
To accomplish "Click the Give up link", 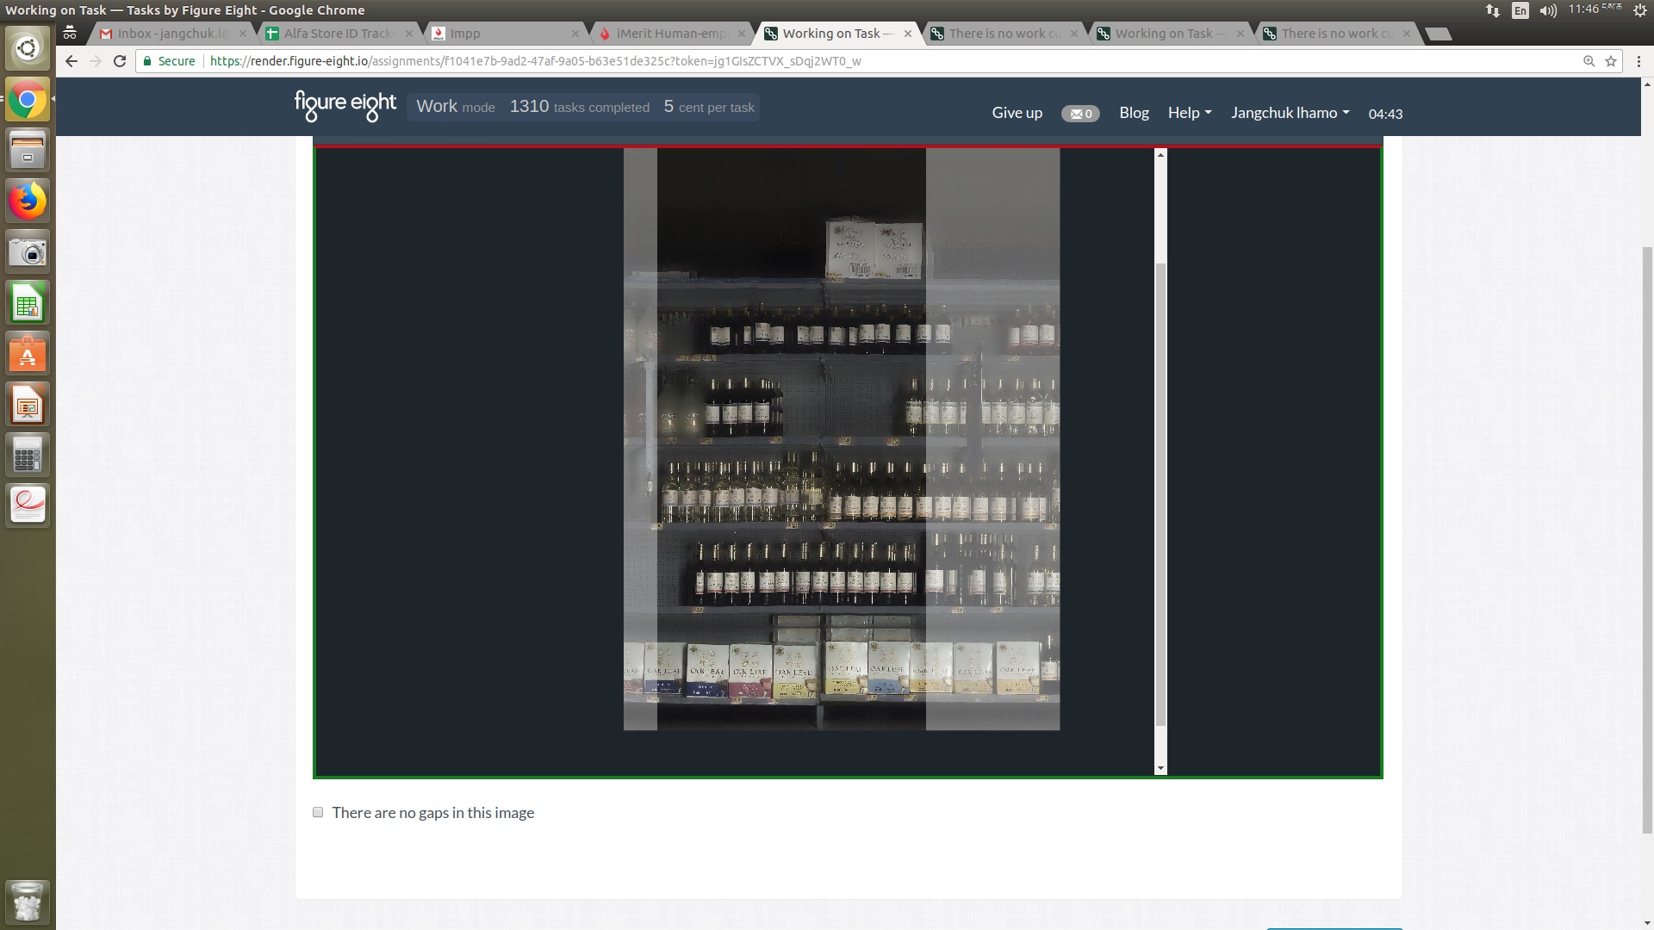I will pyautogui.click(x=1017, y=113).
